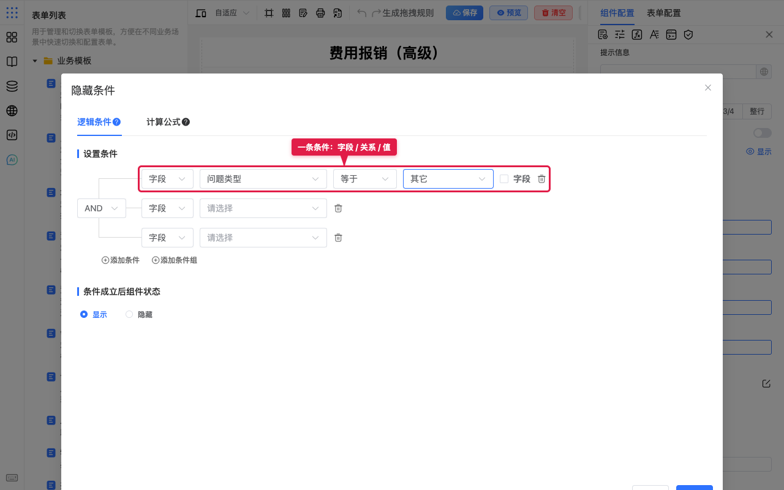Click the 预览 preview button
Image resolution: width=784 pixels, height=490 pixels.
point(508,13)
